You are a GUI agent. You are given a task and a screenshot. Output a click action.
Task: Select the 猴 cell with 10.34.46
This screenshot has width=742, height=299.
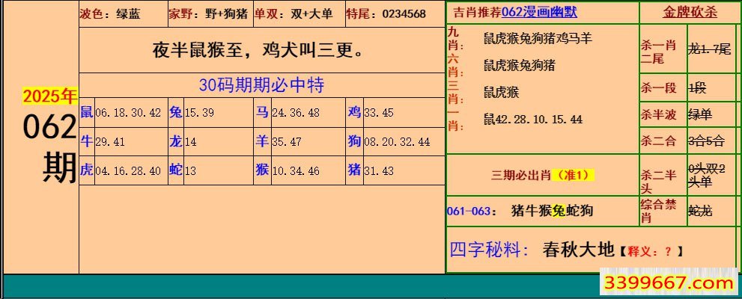pyautogui.click(x=288, y=170)
